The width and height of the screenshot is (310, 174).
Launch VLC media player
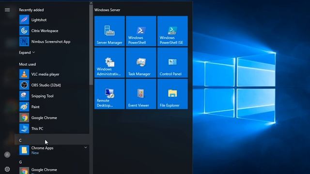pyautogui.click(x=52, y=74)
